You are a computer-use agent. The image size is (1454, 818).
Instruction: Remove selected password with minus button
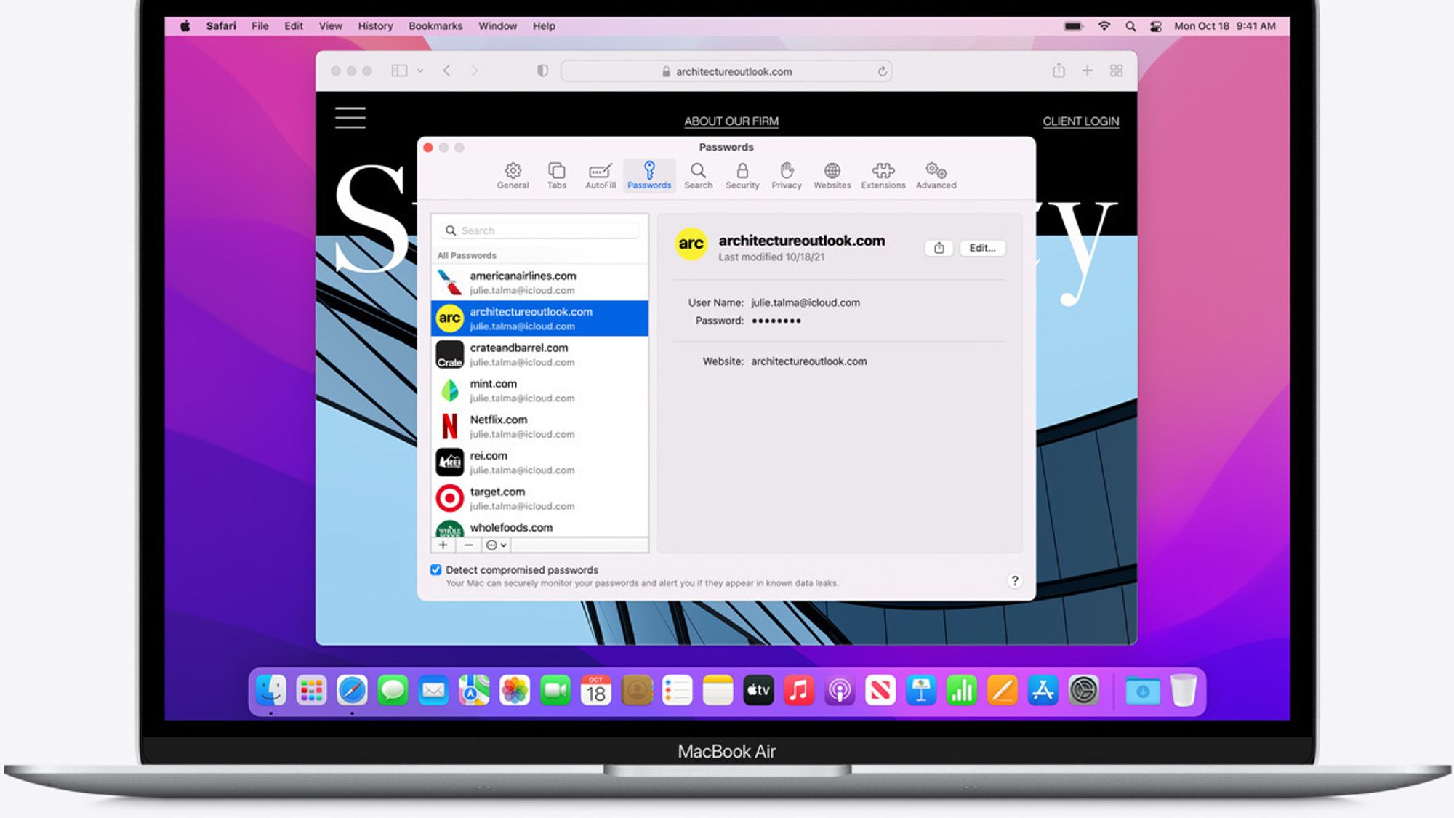tap(469, 545)
